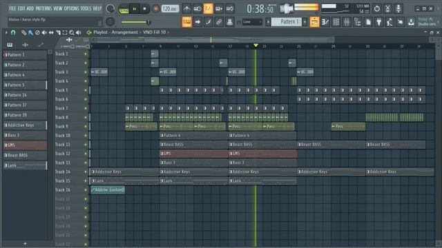Toggle overdub recording icon
Screen dimensions: 442x248
[x=219, y=9]
